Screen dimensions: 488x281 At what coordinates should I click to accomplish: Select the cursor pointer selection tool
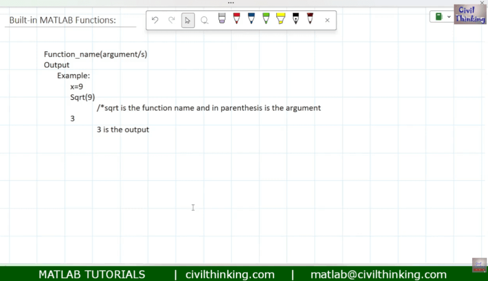point(188,20)
